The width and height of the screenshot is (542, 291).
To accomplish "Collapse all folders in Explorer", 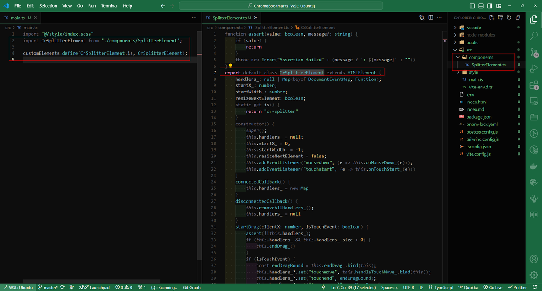I will pyautogui.click(x=518, y=18).
